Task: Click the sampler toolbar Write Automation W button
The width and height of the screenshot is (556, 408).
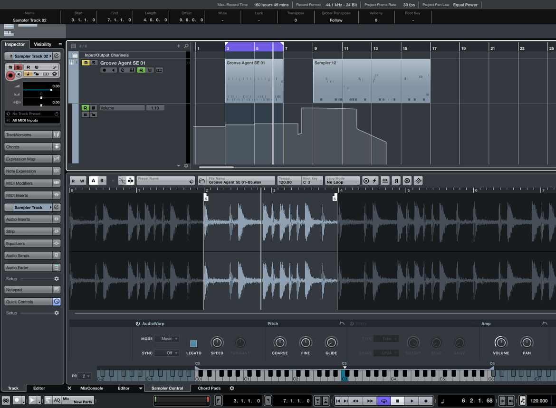Action: [x=82, y=181]
